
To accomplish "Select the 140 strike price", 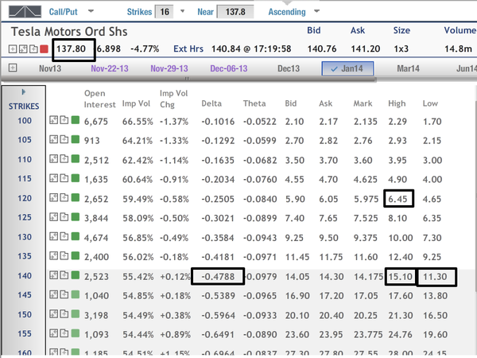I will 25,276.
